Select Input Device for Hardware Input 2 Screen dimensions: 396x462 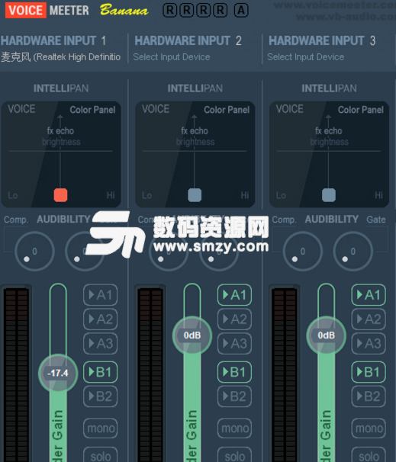[172, 57]
